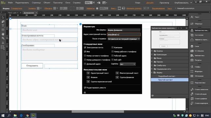
Task: Open the zoom level 100% dropdown
Action: tap(94, 3)
